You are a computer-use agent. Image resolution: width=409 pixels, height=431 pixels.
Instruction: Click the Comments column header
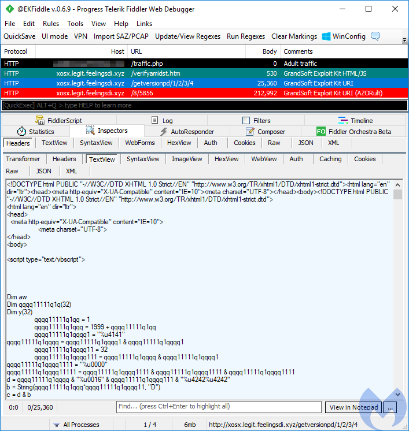coord(344,51)
